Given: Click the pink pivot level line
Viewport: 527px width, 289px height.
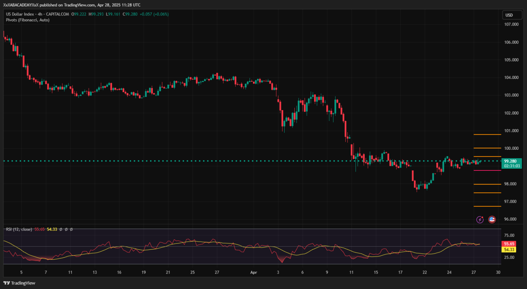Looking at the screenshot, I should coord(487,170).
